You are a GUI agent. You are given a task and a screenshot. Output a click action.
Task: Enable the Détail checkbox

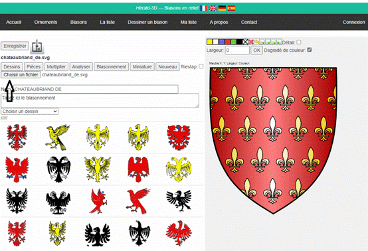[298, 42]
